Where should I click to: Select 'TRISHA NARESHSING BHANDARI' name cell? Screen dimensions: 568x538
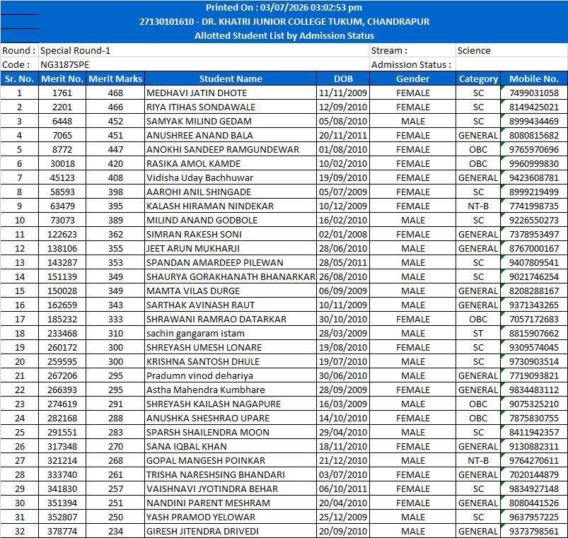point(231,474)
